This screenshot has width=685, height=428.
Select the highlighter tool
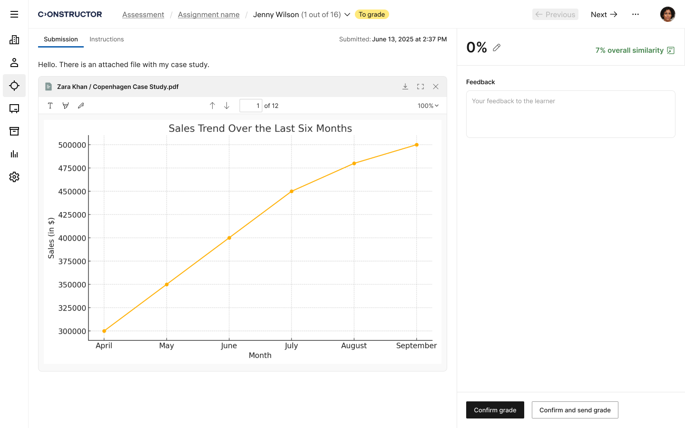click(x=66, y=106)
